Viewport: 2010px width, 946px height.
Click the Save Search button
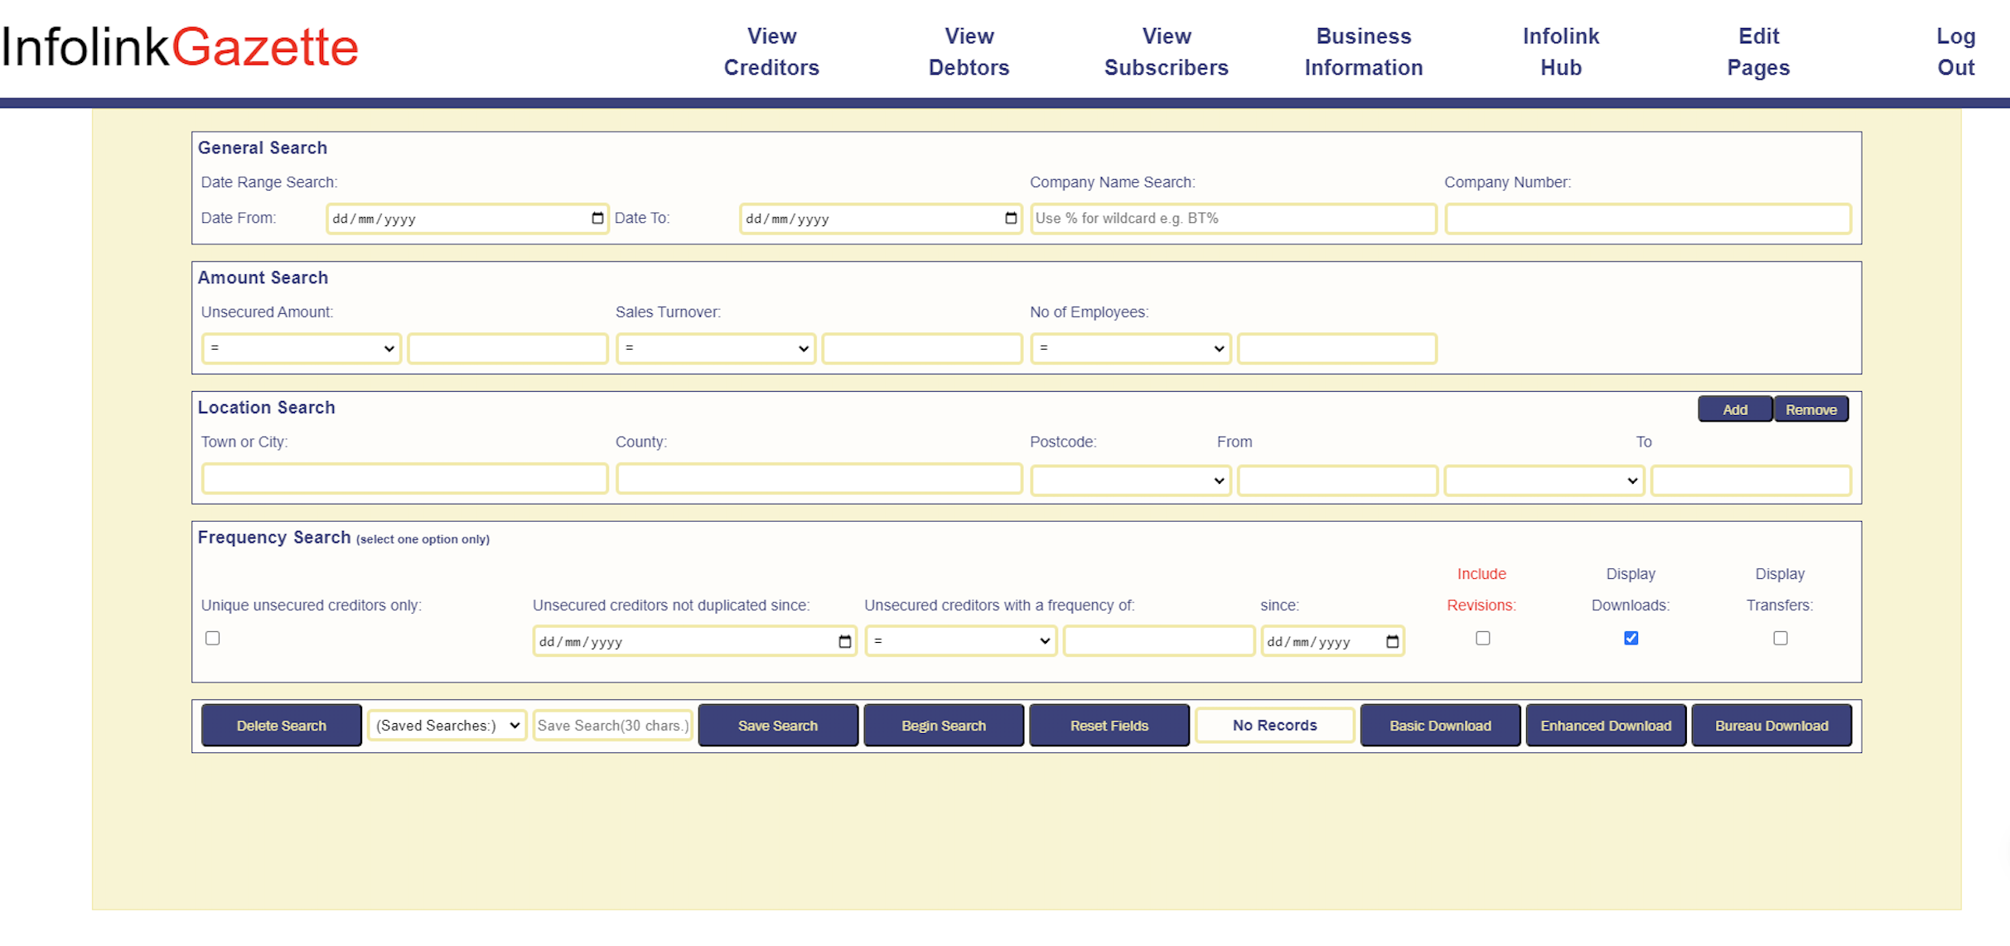click(778, 726)
